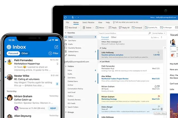
Task: Flag the Debra Berger Time off email
Action: click(159, 106)
